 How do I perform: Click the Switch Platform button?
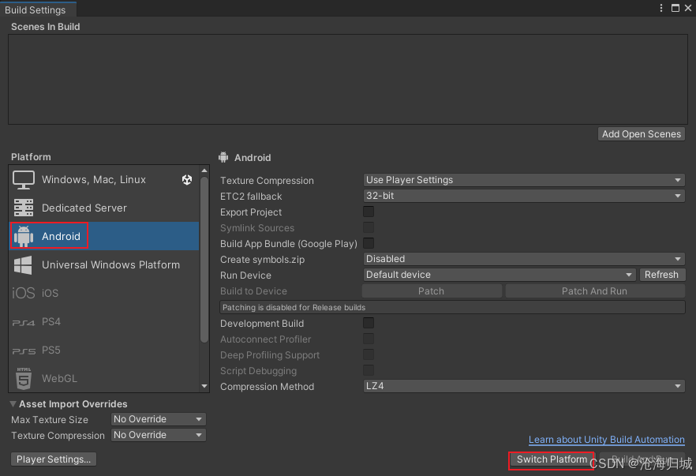pos(552,459)
